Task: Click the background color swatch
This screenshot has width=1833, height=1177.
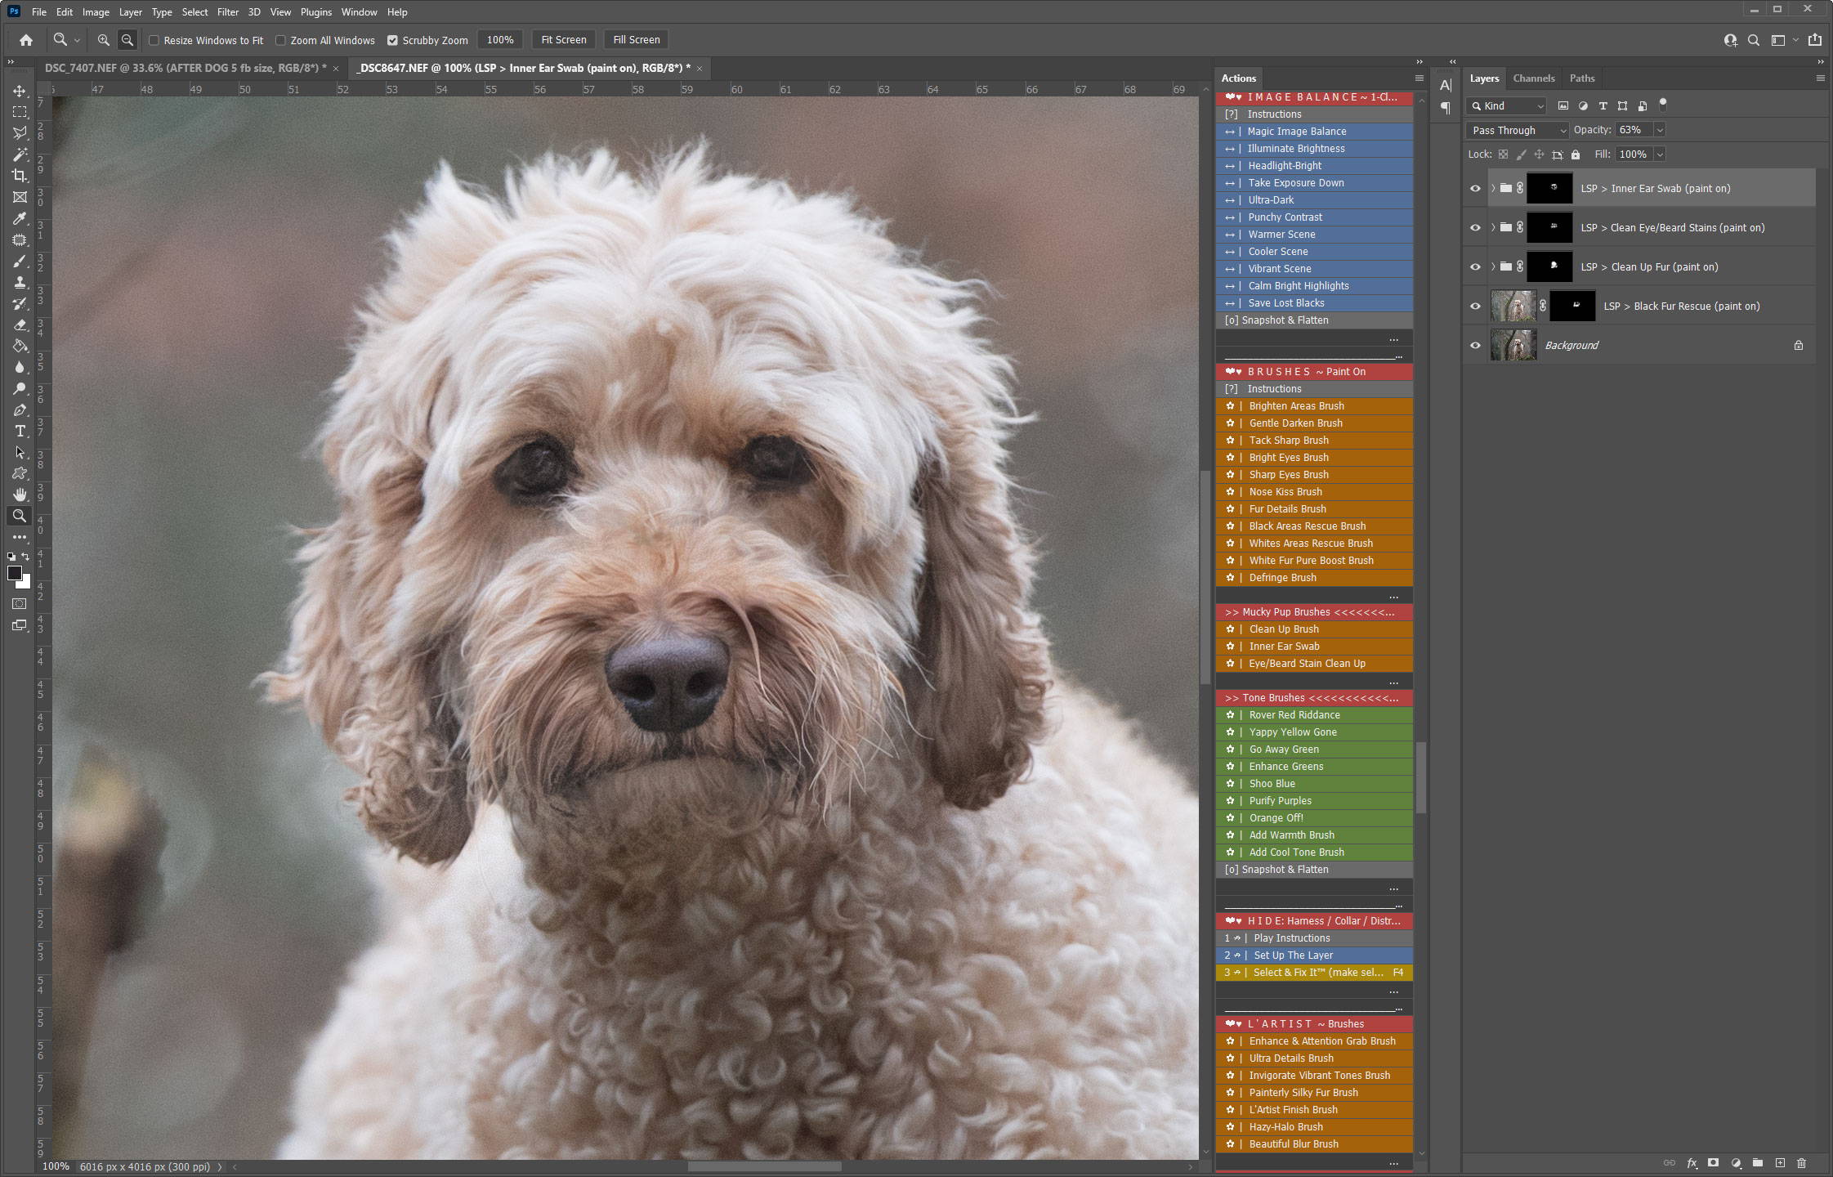Action: (25, 584)
